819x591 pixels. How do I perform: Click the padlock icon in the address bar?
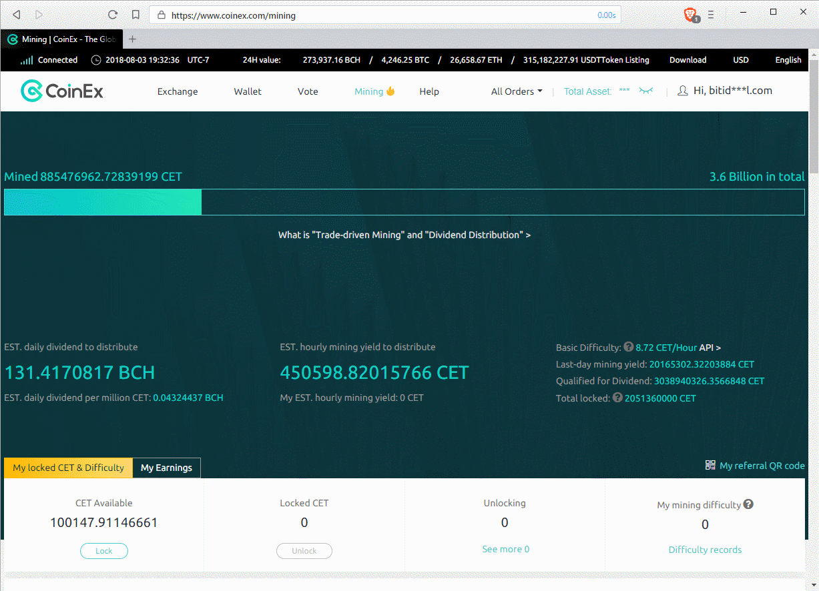click(x=161, y=15)
